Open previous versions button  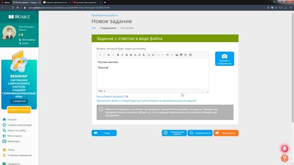[x=174, y=133]
